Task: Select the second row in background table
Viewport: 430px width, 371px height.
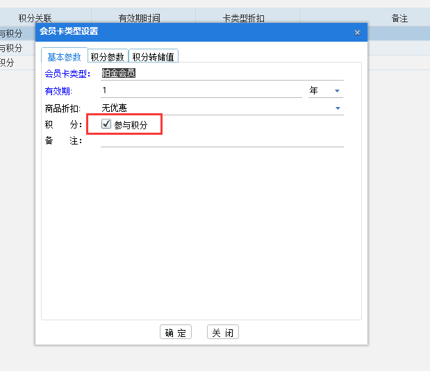Action: (x=399, y=48)
